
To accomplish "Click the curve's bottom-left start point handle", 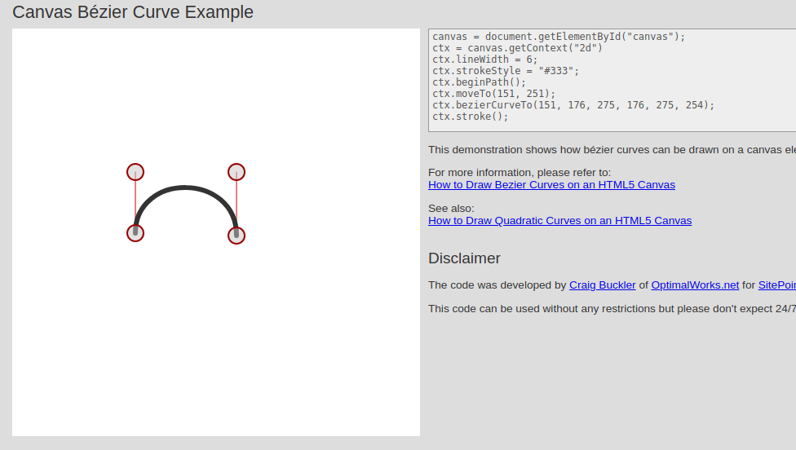I will click(x=135, y=233).
